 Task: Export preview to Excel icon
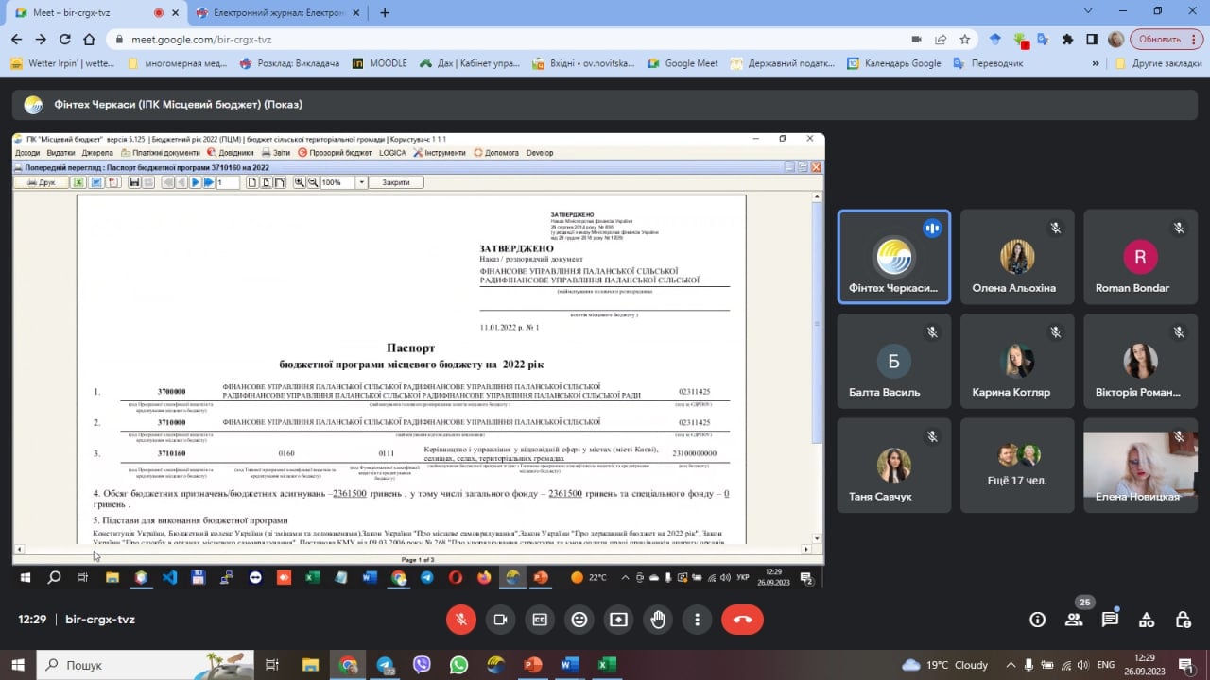click(79, 182)
